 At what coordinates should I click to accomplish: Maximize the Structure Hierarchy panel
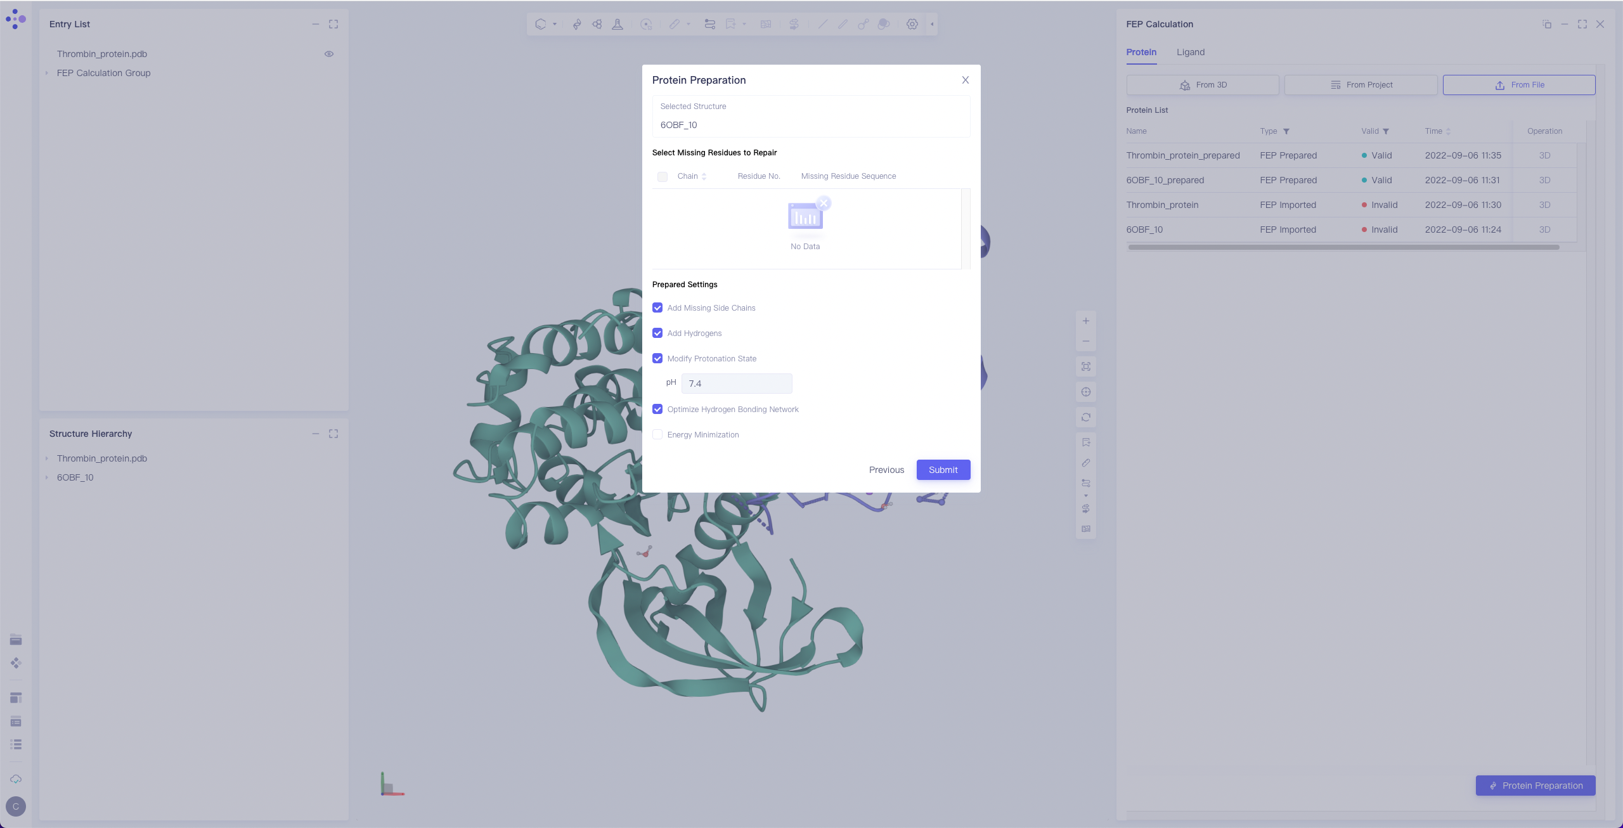click(x=333, y=434)
